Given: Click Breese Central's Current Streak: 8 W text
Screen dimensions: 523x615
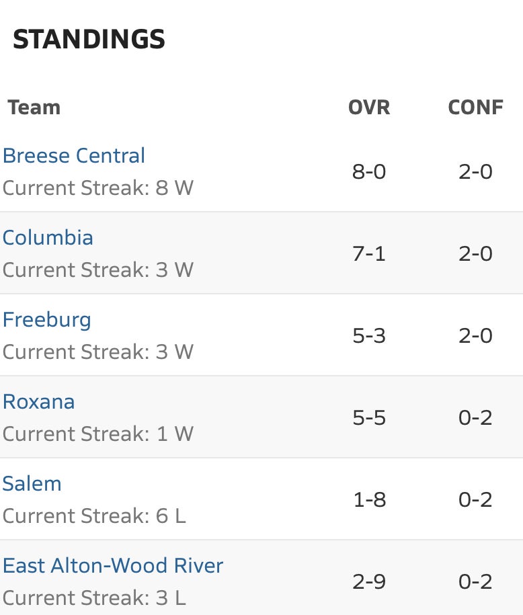Looking at the screenshot, I should coord(98,188).
